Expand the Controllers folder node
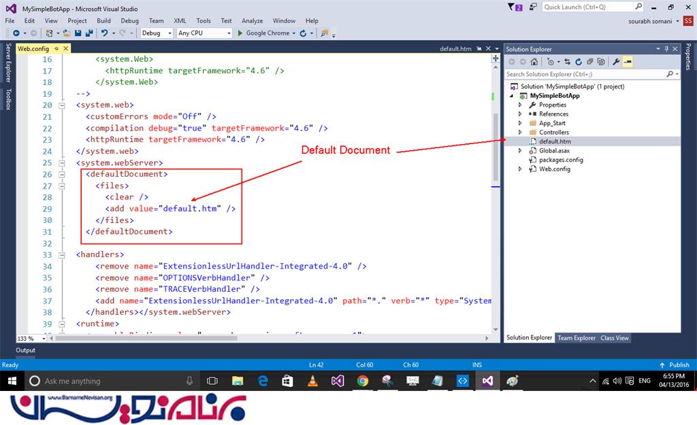Viewport: 697px width, 425px height. [521, 132]
